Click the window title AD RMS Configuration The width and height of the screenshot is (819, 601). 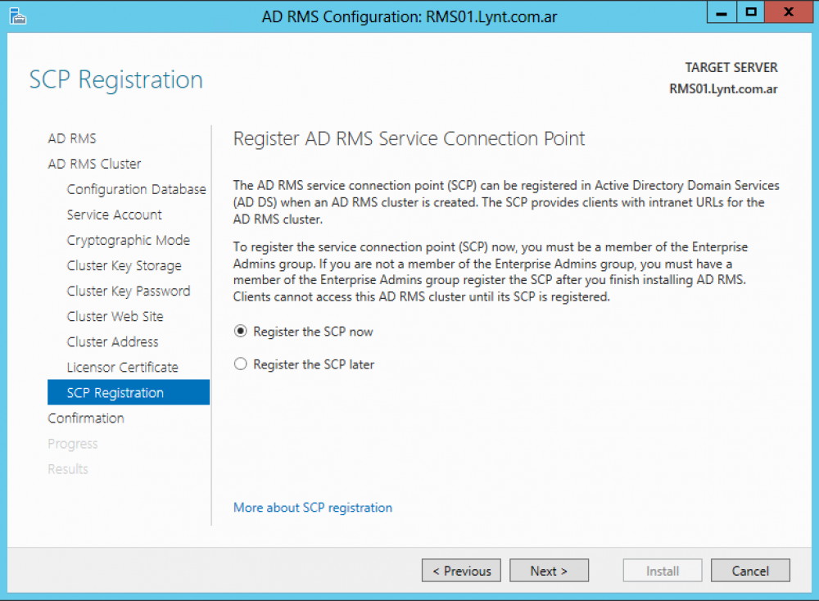tap(409, 16)
